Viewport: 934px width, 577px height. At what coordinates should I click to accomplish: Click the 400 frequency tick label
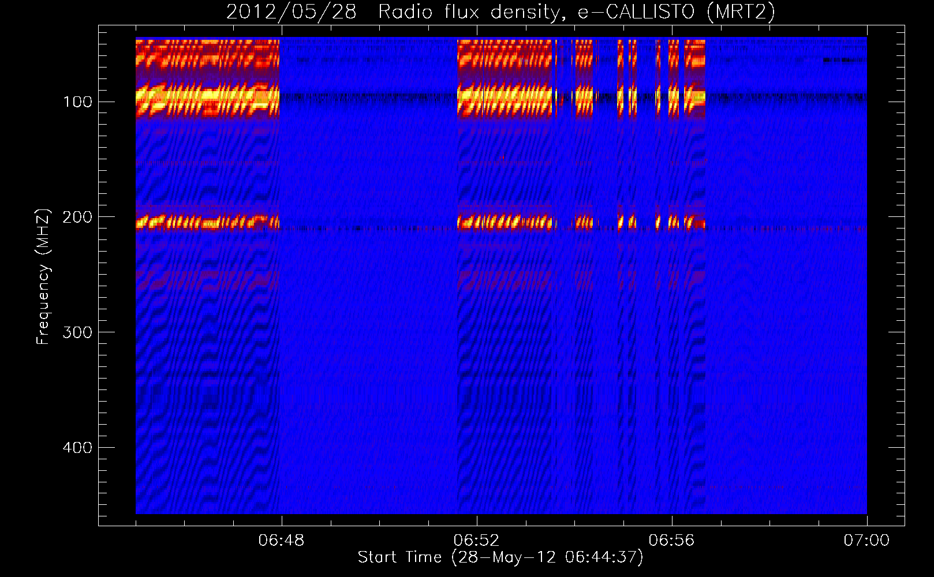[77, 448]
